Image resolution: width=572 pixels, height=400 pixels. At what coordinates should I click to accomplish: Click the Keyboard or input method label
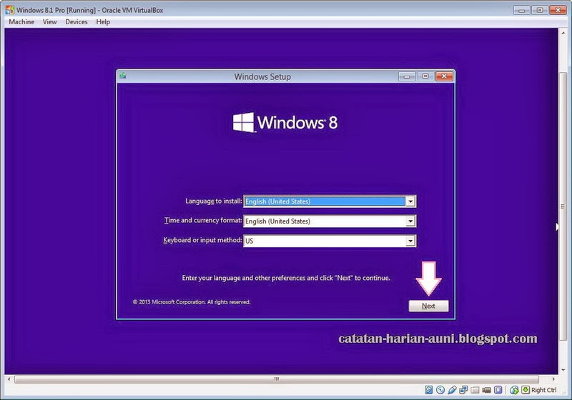pos(202,240)
